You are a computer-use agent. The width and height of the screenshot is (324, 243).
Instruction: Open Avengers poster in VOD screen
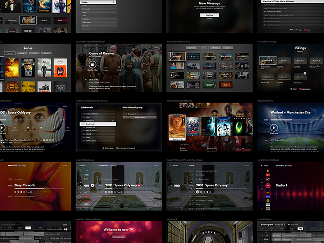[193, 126]
